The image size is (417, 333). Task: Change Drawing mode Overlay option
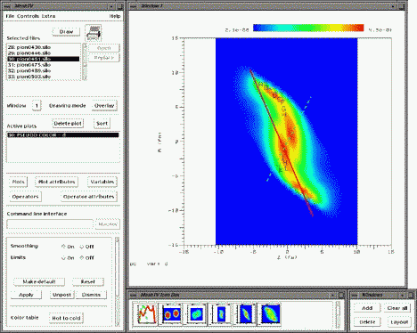point(104,106)
